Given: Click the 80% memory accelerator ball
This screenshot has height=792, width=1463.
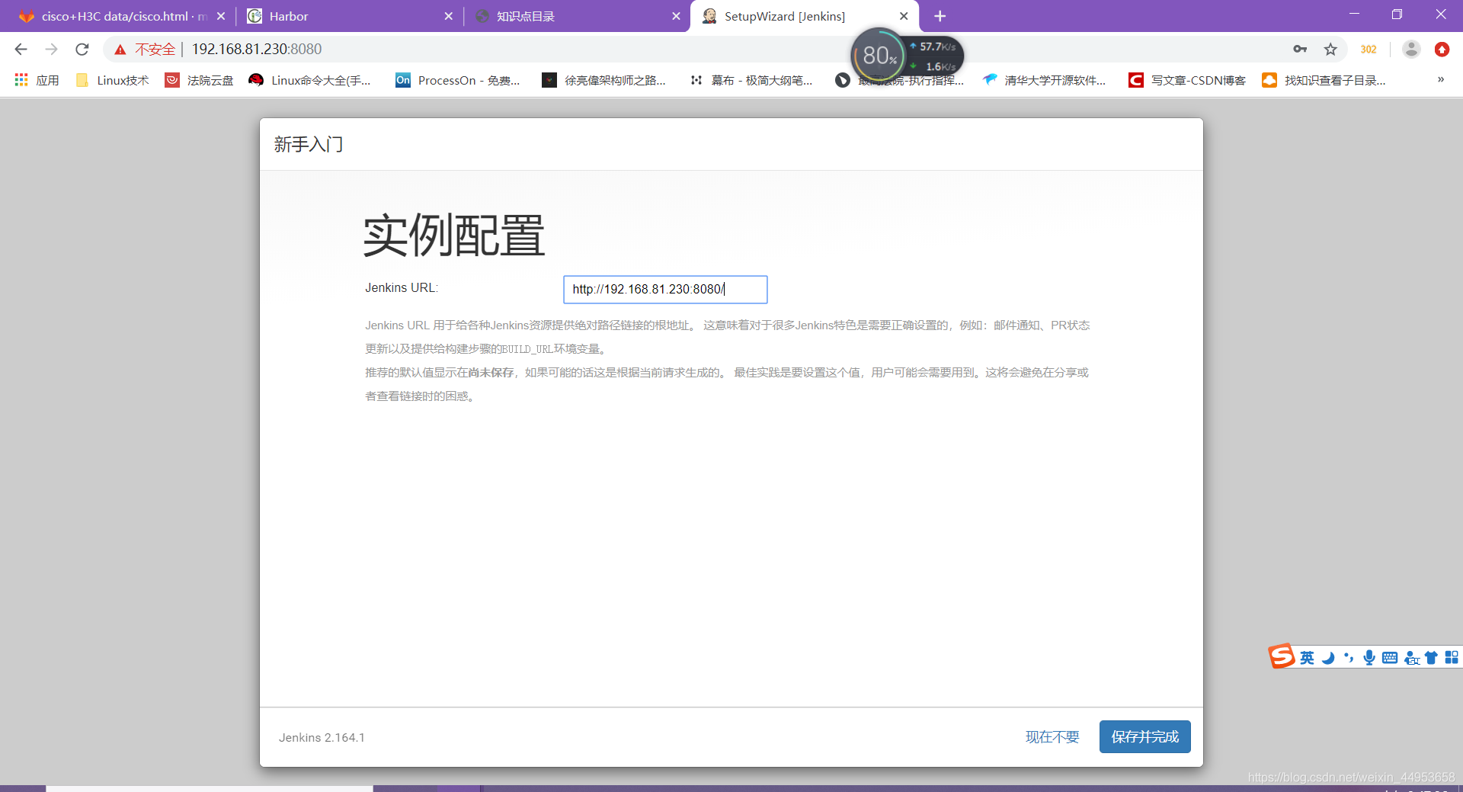Looking at the screenshot, I should coord(879,56).
